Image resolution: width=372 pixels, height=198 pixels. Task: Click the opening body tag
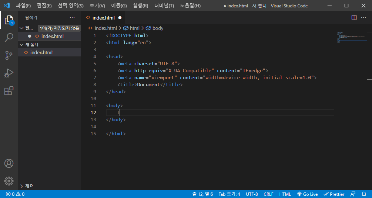[x=114, y=105]
